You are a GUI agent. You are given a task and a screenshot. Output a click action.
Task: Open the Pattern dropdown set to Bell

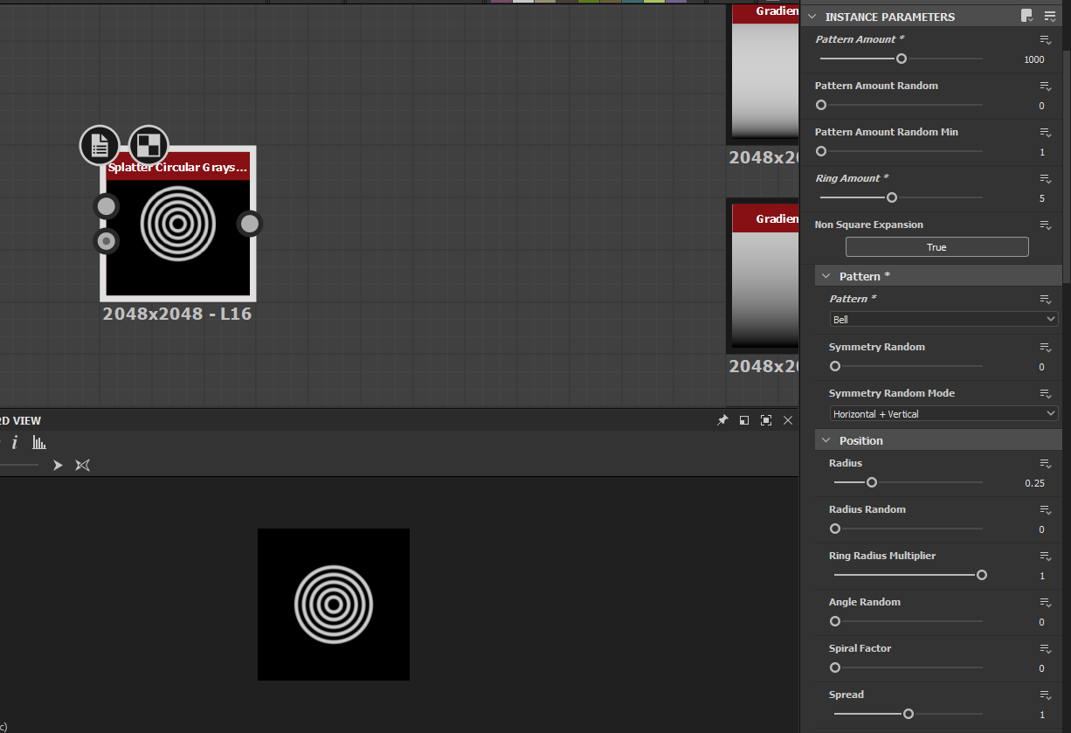pyautogui.click(x=943, y=320)
